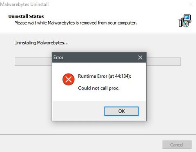Click empty title bar space between Error and X
The height and width of the screenshot is (152, 196).
99,58
